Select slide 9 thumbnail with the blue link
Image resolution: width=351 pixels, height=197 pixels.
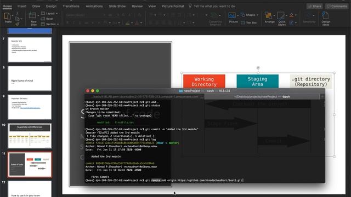pyautogui.click(x=30, y=107)
